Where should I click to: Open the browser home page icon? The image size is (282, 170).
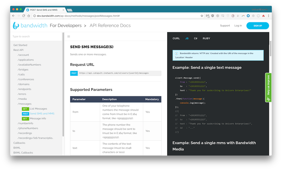coord(28,16)
